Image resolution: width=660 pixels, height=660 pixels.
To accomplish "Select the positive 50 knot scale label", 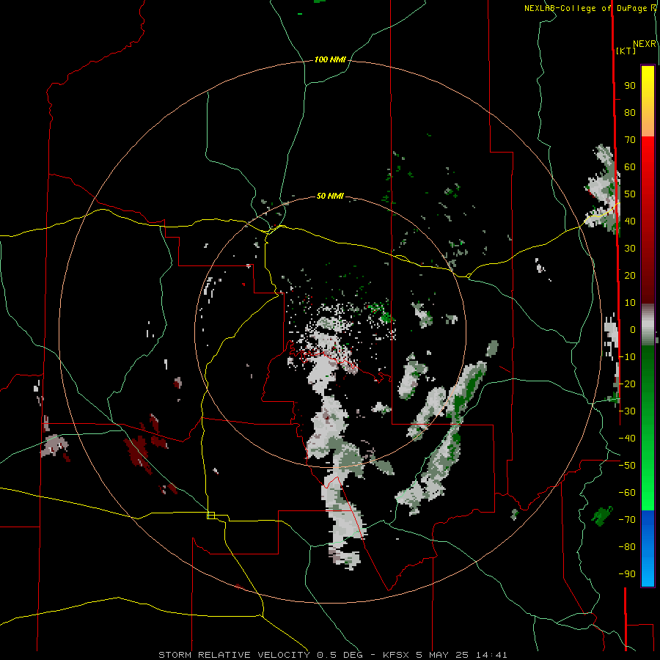I will 630,194.
